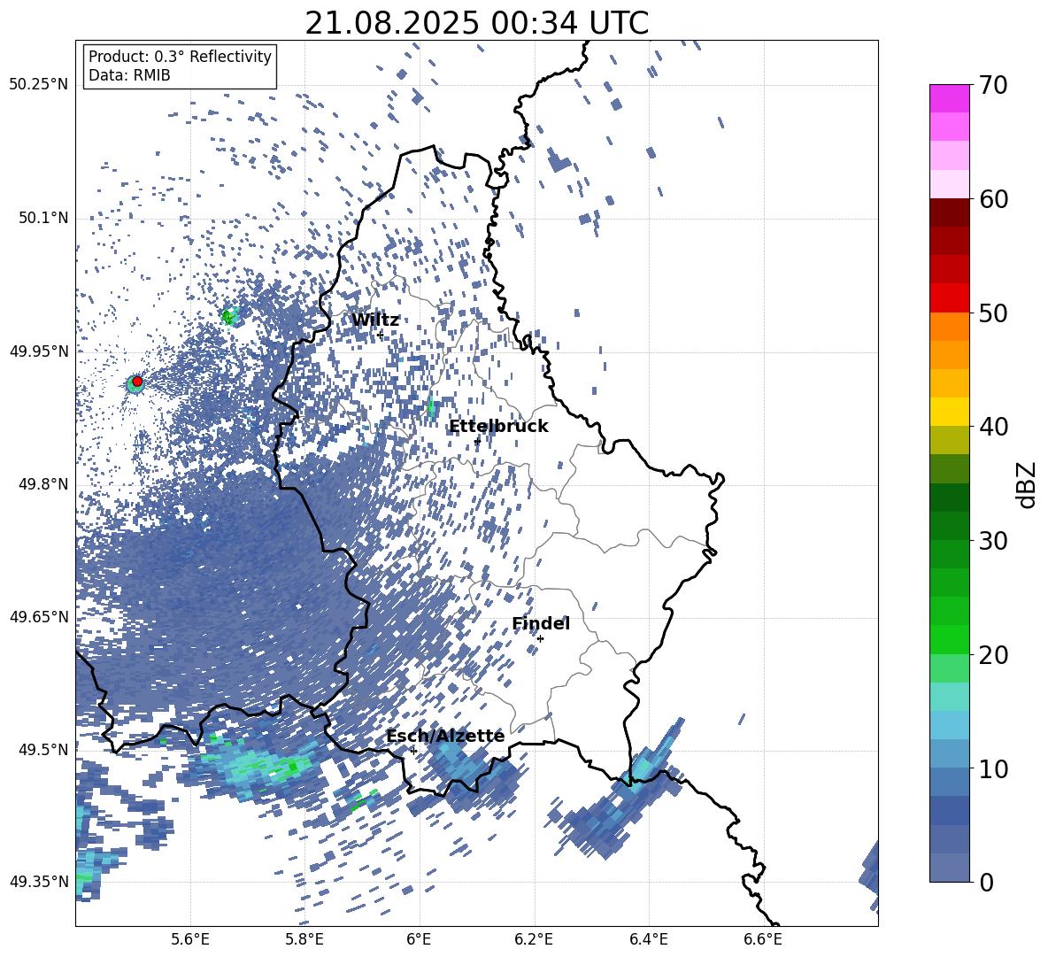Click the 49.65°N latitude label
Image resolution: width=1048 pixels, height=957 pixels.
39,617
